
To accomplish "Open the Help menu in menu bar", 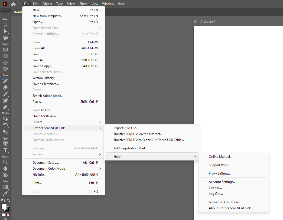I will pos(121,4).
